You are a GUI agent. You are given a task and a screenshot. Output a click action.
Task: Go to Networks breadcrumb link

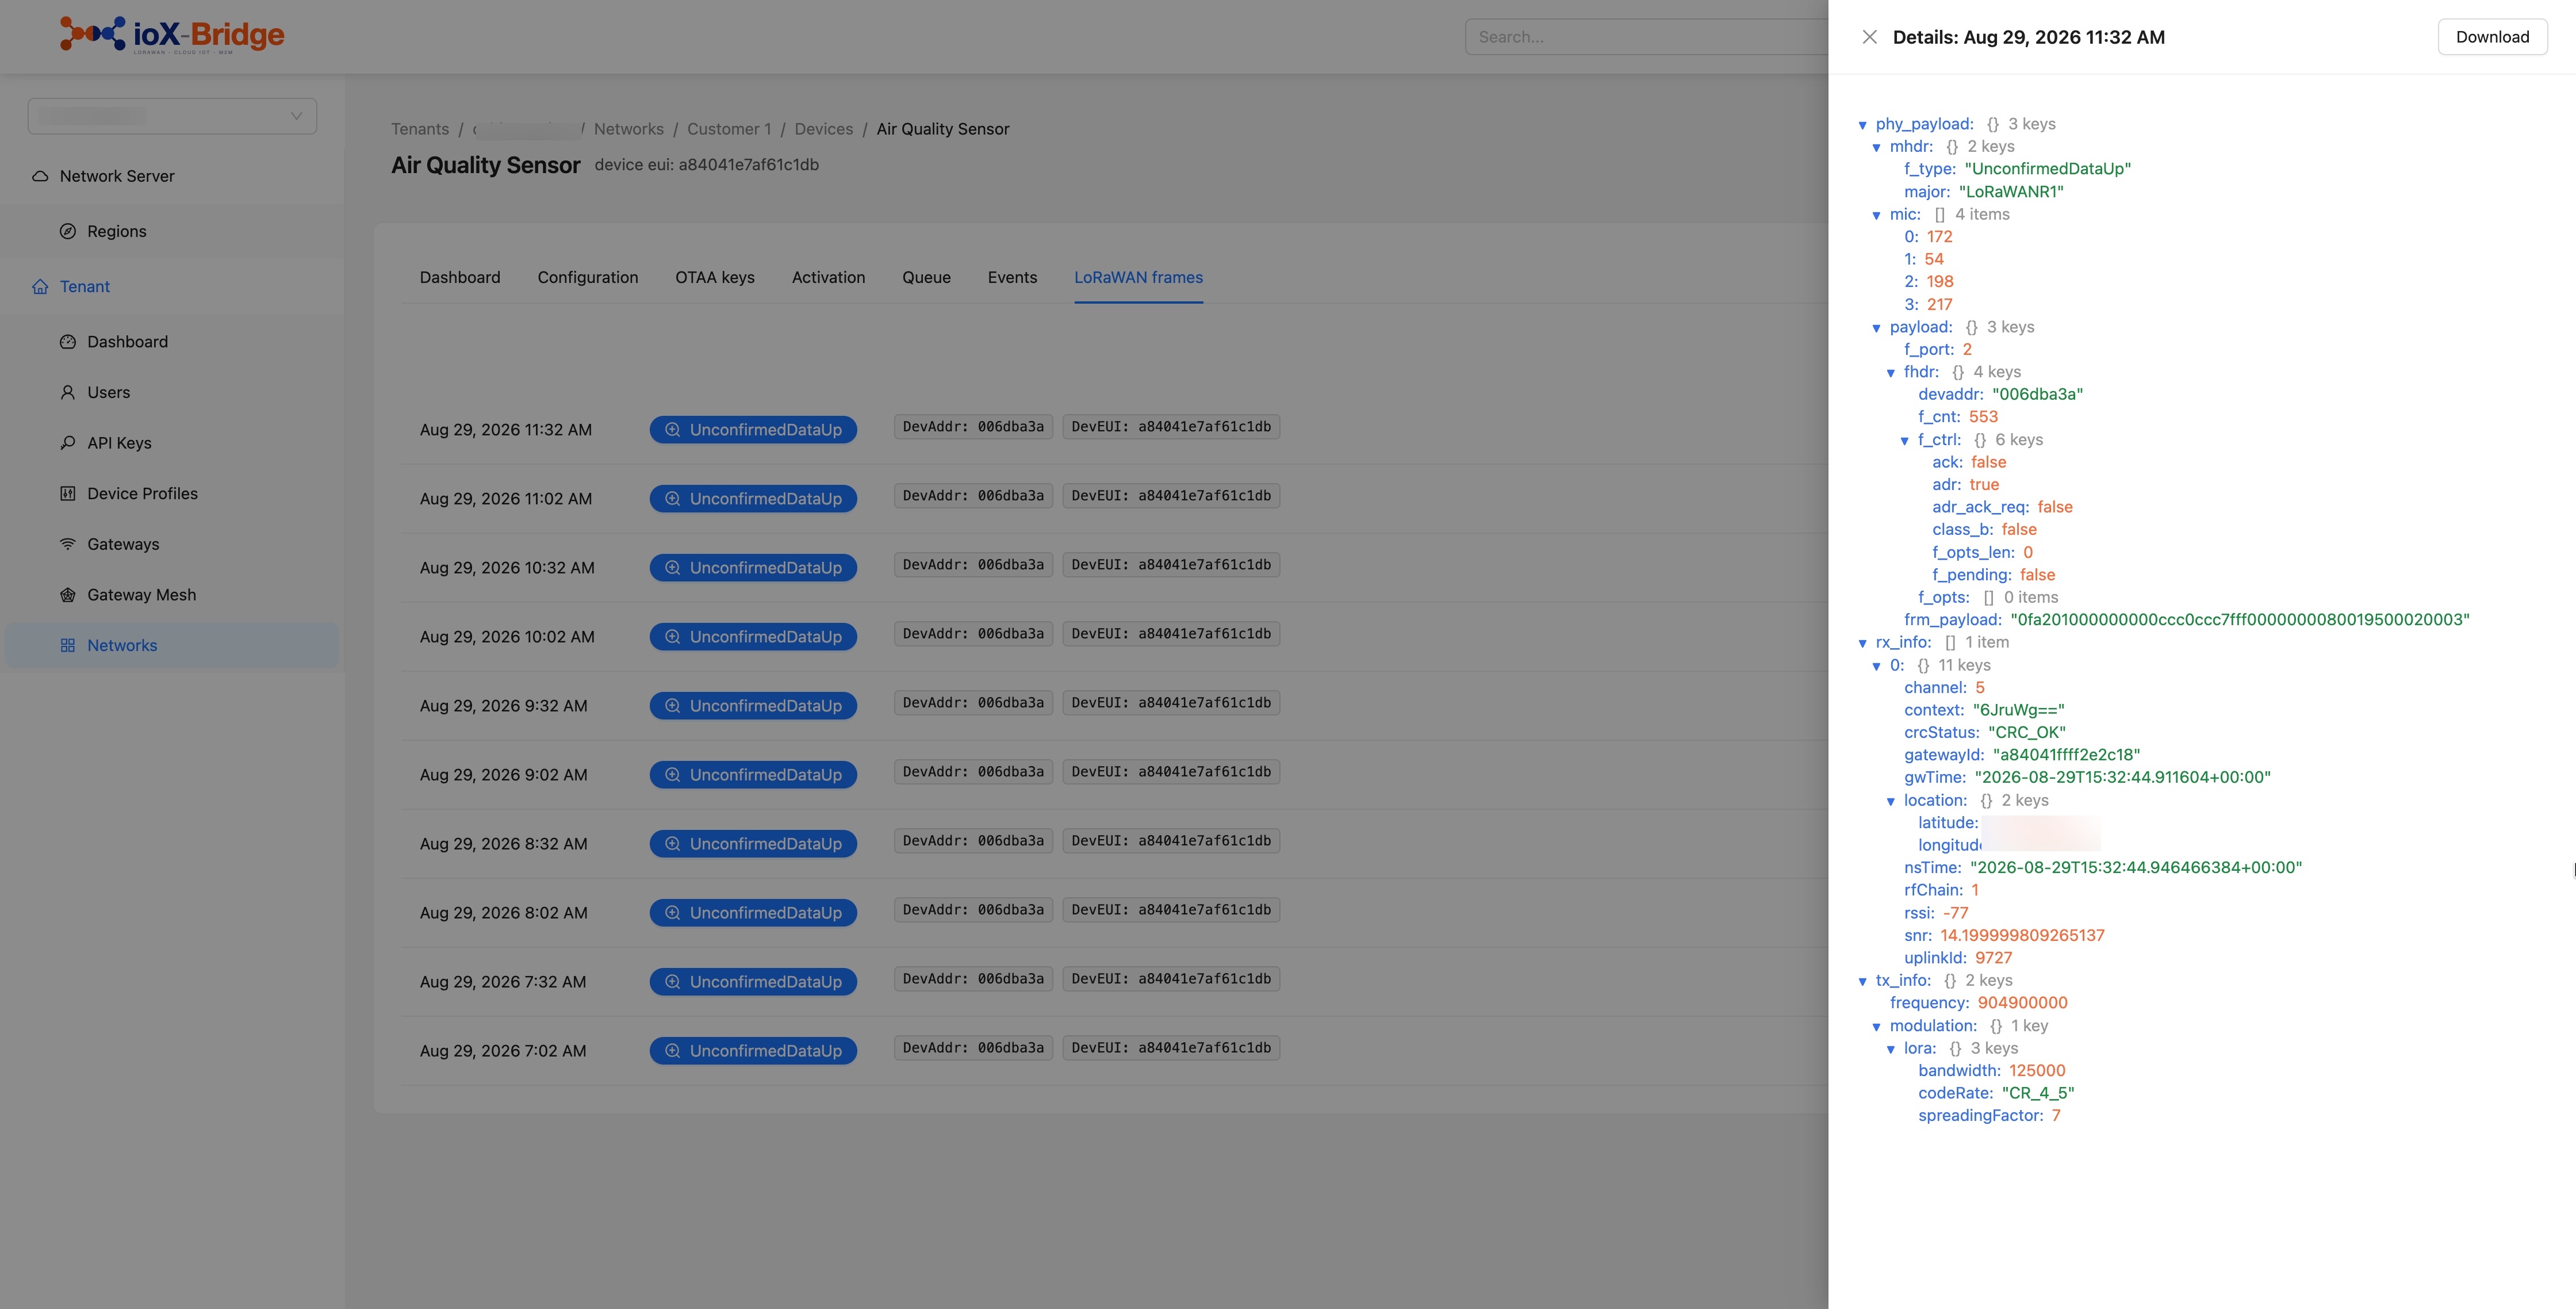point(629,129)
